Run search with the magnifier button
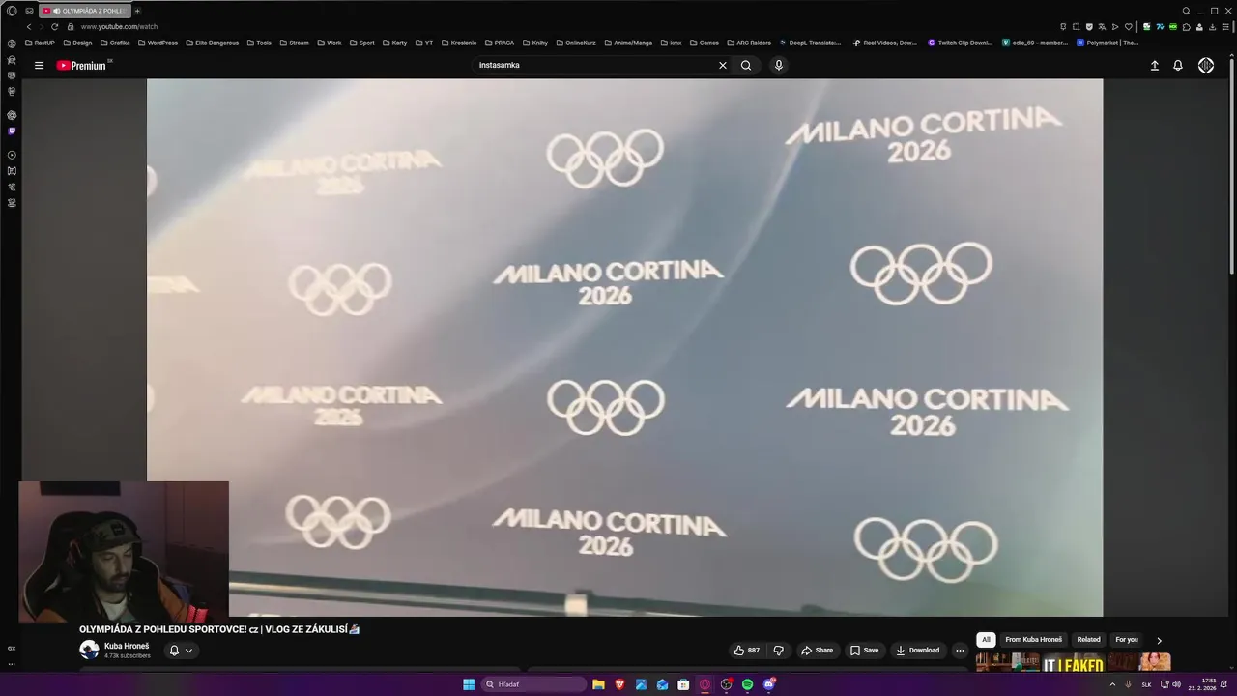The height and width of the screenshot is (696, 1237). tap(746, 66)
